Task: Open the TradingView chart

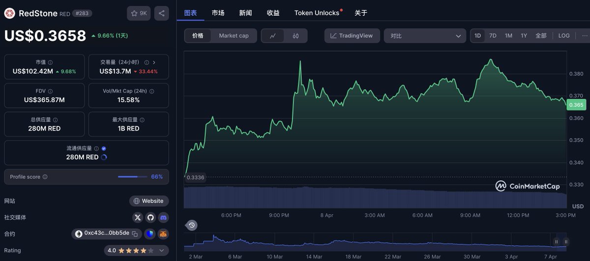Action: click(352, 36)
